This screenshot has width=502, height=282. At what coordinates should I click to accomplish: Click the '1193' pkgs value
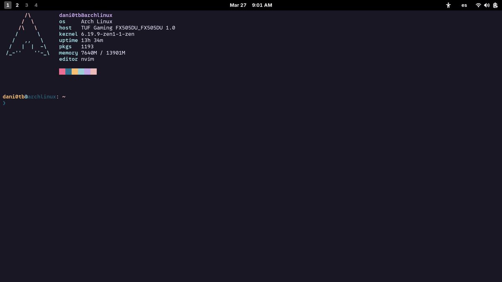87,46
